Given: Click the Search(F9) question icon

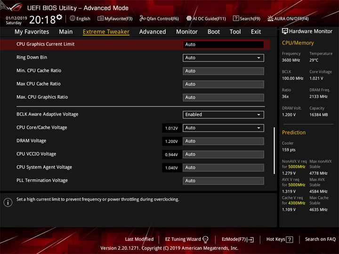Looking at the screenshot, I should pos(236,18).
